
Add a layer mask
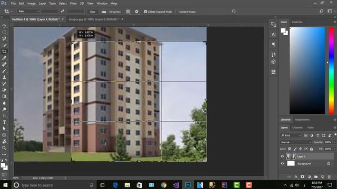[302, 177]
